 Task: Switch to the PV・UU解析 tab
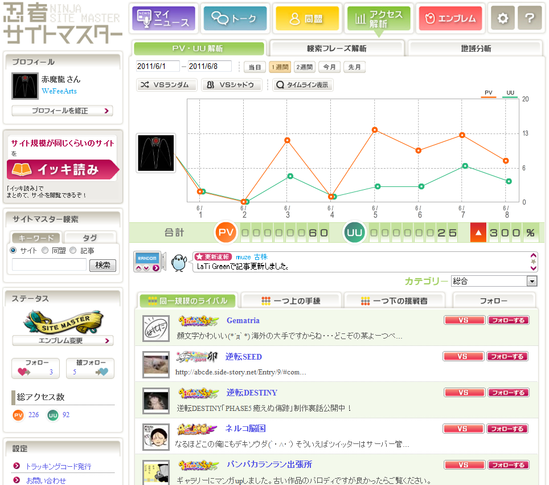click(x=198, y=48)
